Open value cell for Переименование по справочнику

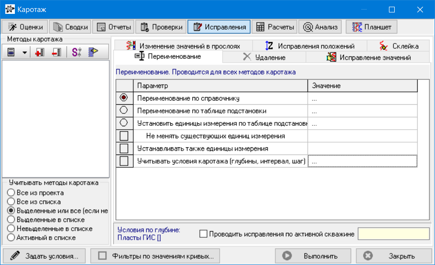pos(362,98)
